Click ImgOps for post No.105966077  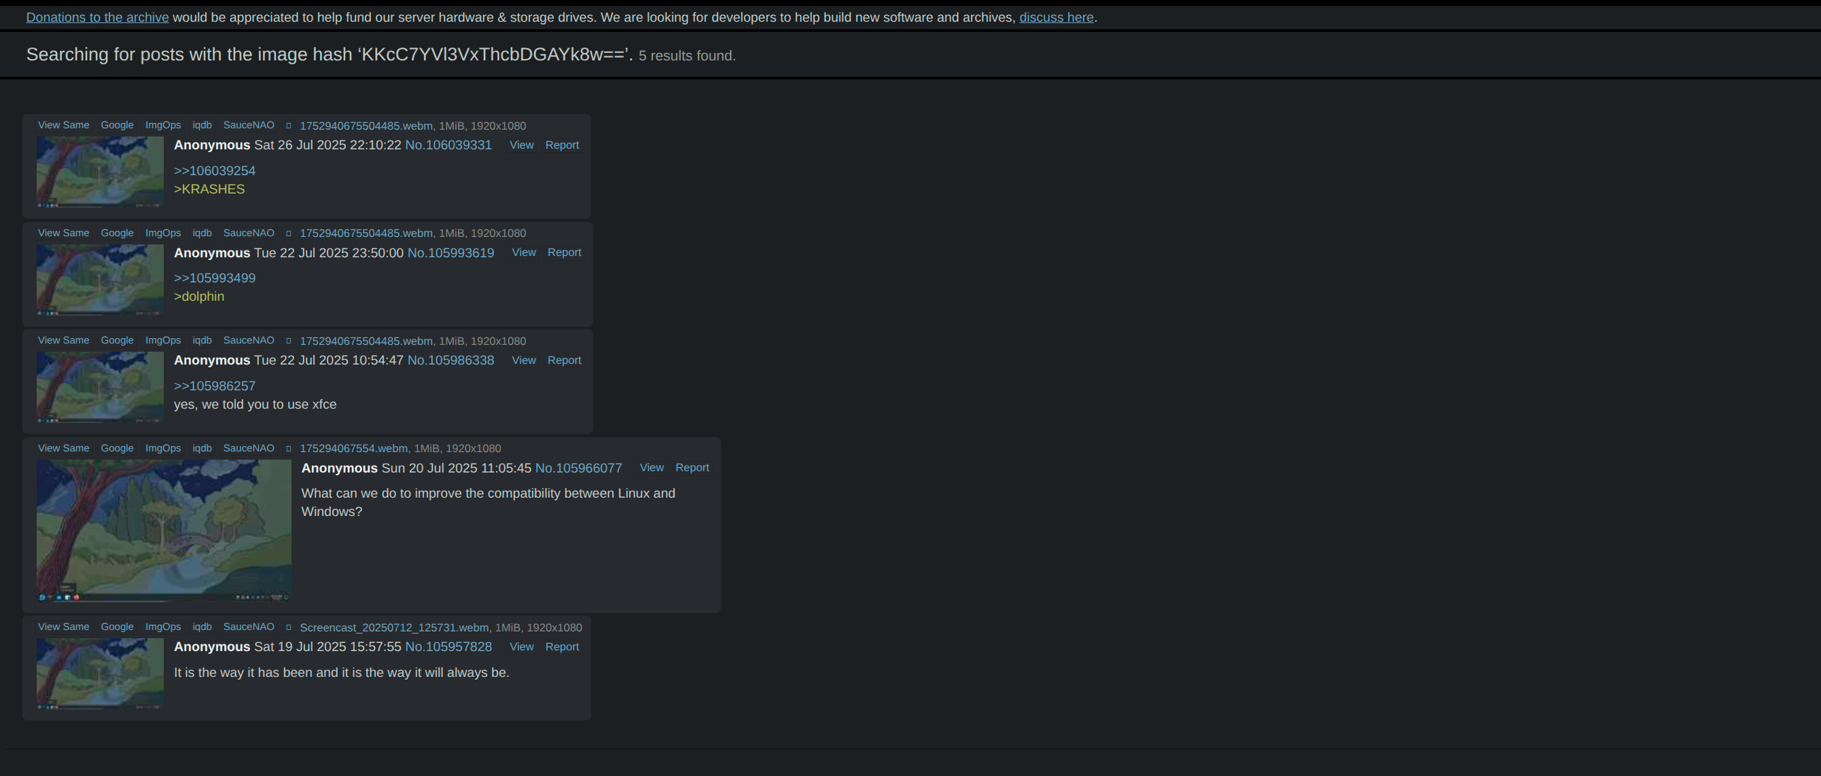pos(163,448)
